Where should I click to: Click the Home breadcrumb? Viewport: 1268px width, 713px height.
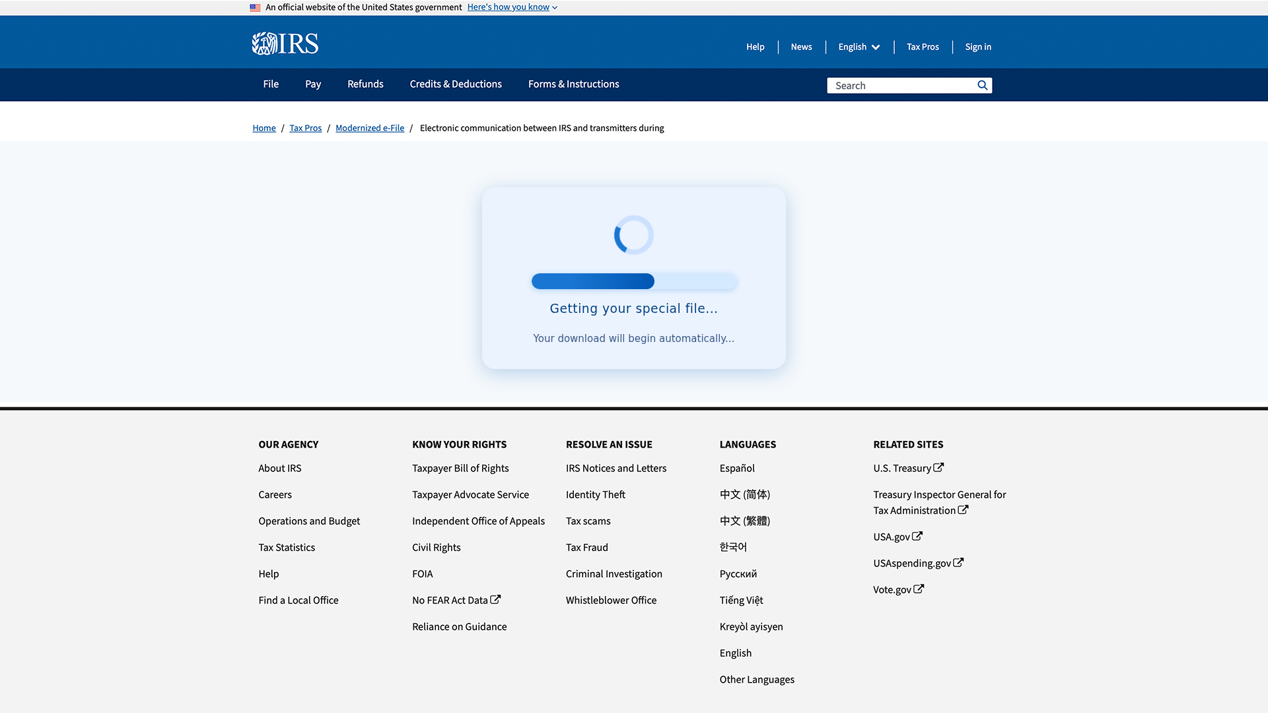click(264, 128)
